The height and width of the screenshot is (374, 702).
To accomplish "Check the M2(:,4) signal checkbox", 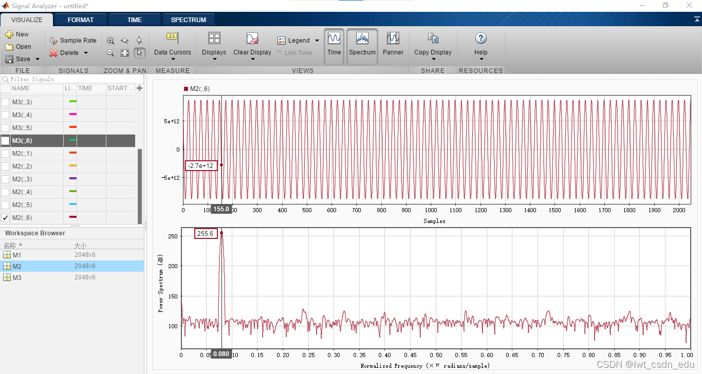I will click(5, 192).
